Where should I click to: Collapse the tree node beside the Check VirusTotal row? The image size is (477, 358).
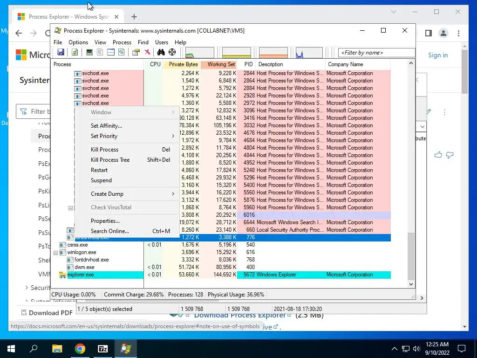click(x=71, y=208)
